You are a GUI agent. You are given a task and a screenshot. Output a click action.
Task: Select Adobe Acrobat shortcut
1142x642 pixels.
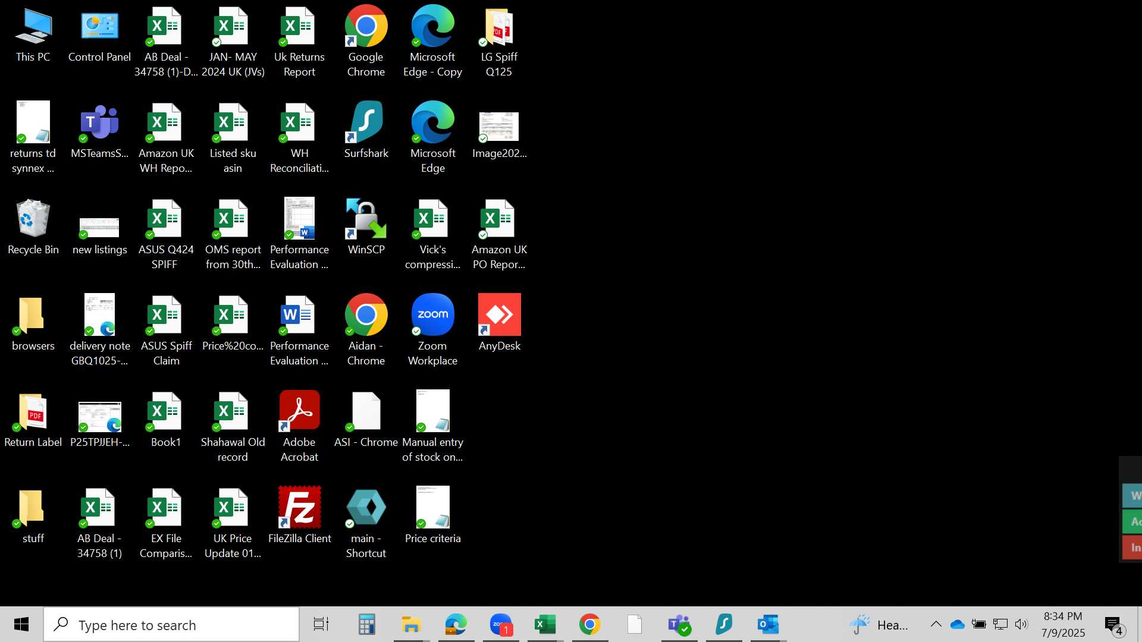299,427
